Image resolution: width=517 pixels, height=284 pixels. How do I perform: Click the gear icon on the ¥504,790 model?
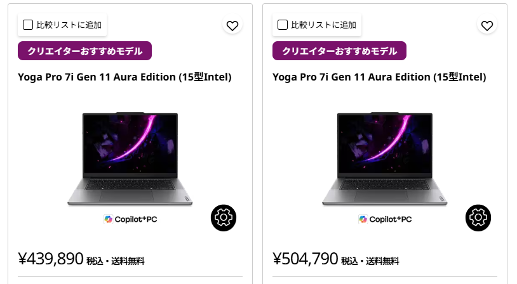pyautogui.click(x=478, y=218)
